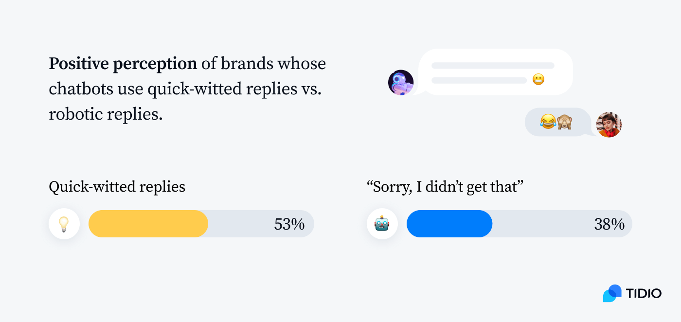The height and width of the screenshot is (322, 681).
Task: Click the lightbulb icon
Action: (64, 224)
